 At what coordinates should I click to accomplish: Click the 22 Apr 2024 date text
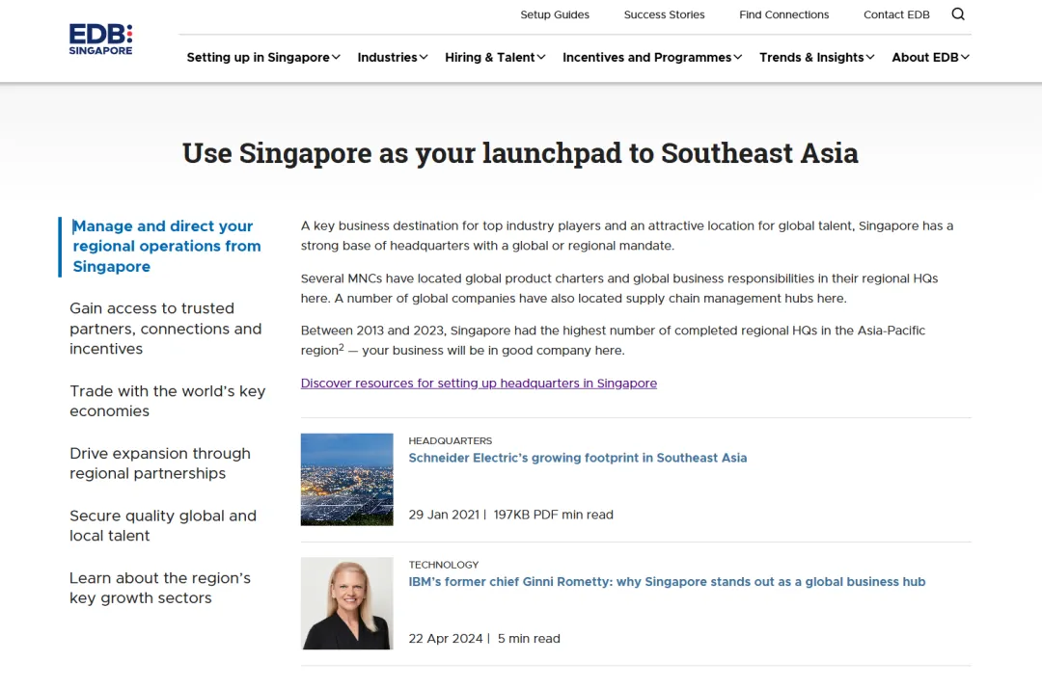coord(445,638)
